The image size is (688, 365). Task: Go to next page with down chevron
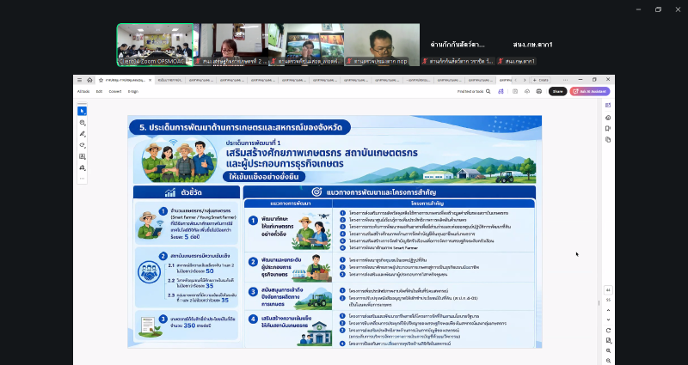pyautogui.click(x=608, y=319)
